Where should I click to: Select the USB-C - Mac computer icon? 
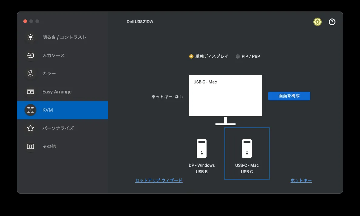247,149
